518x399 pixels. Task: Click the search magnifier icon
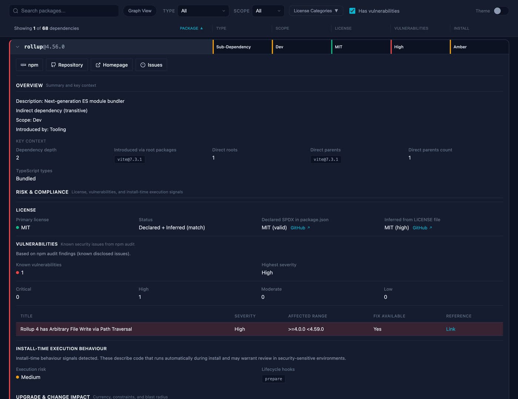pyautogui.click(x=15, y=11)
